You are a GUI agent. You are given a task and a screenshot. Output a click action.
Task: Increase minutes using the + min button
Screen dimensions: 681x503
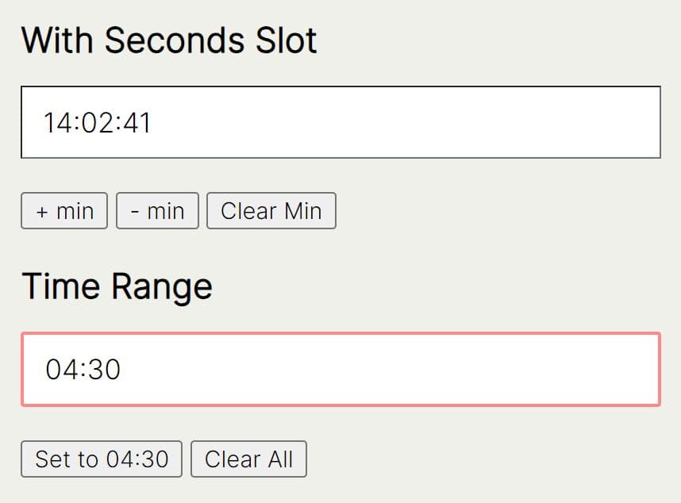pyautogui.click(x=63, y=210)
